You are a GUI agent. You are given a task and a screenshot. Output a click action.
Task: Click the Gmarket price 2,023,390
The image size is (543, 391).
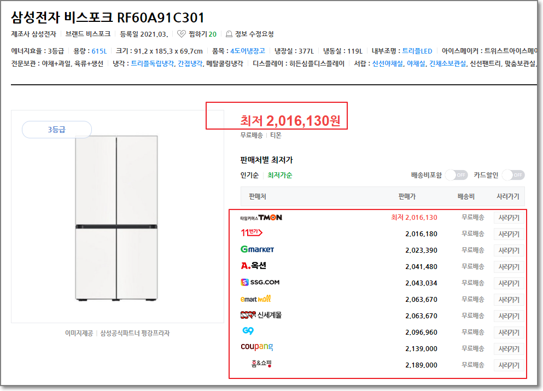(x=421, y=250)
